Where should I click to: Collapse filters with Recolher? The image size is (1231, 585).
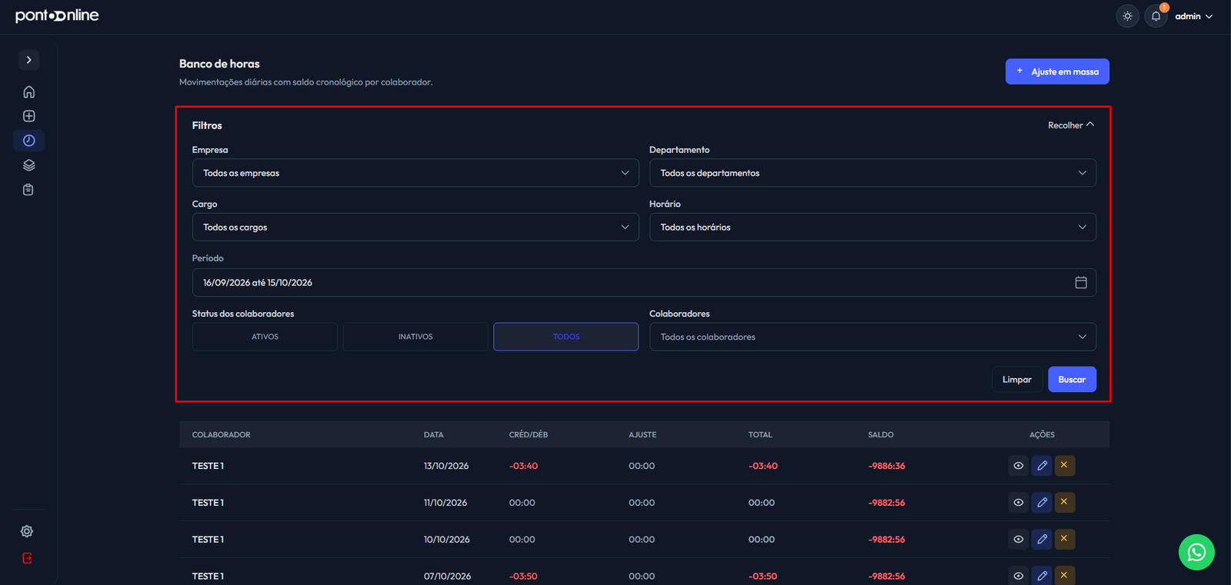[x=1071, y=125]
